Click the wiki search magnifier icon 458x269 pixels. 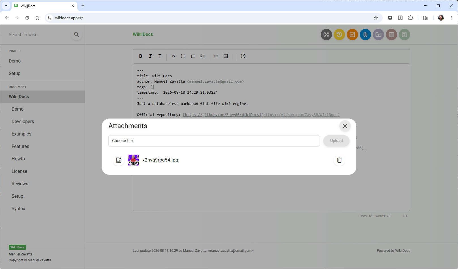click(x=76, y=35)
